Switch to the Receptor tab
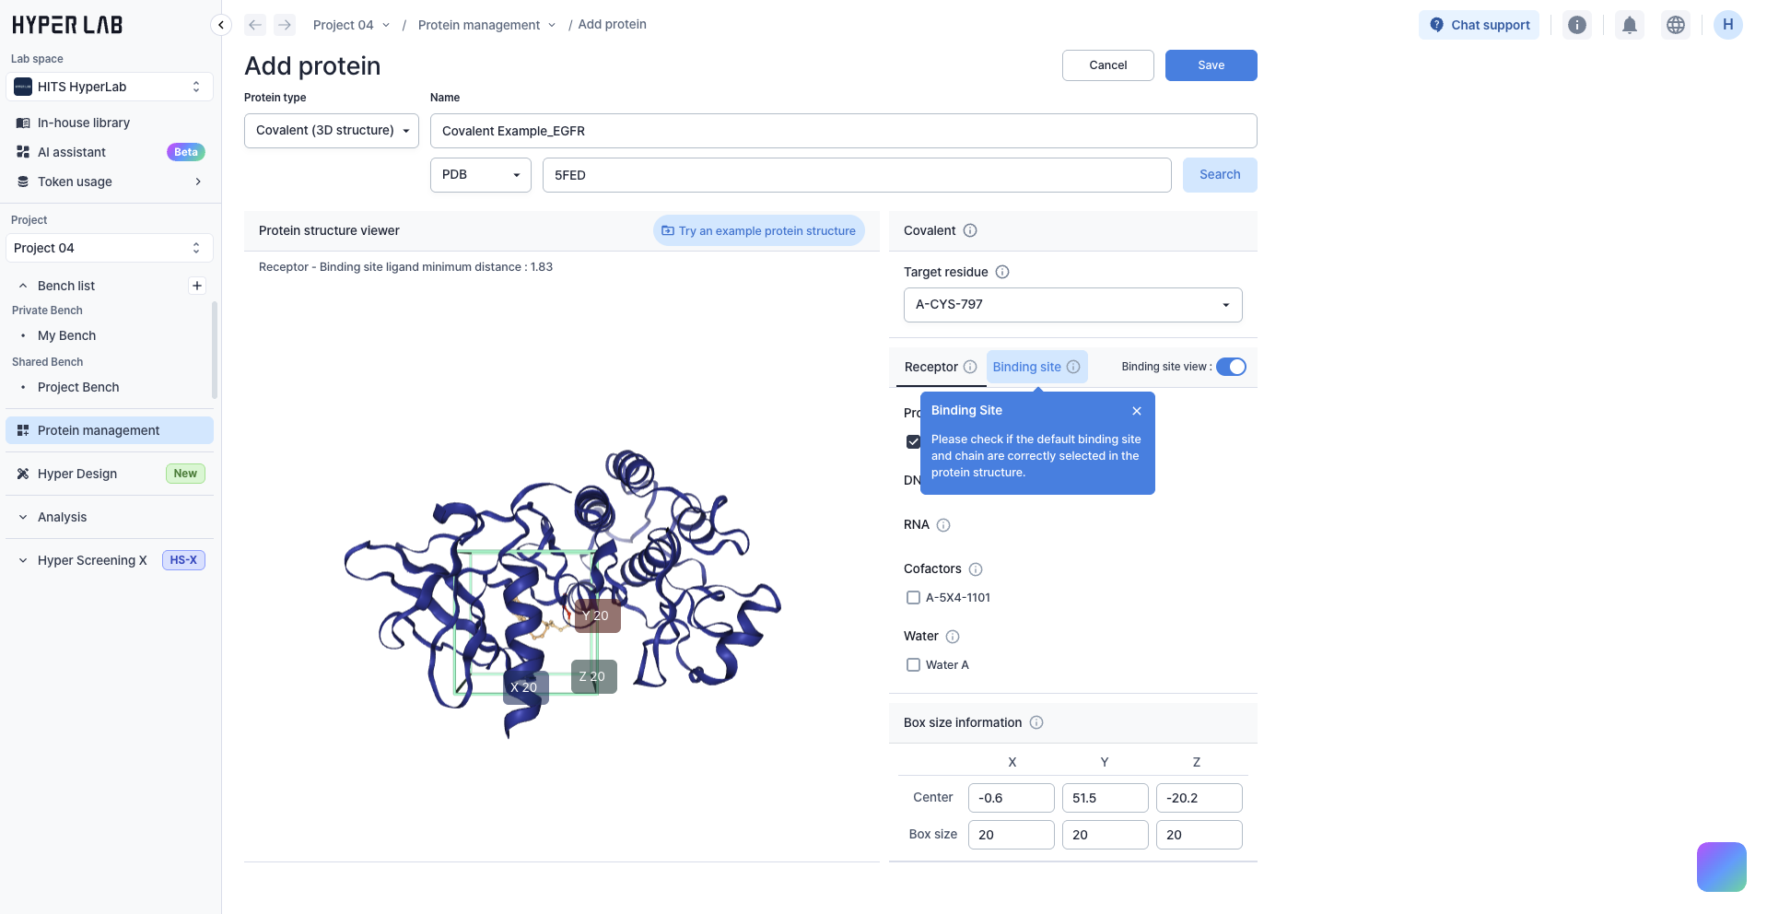Screen dimensions: 1767x914 click(931, 367)
